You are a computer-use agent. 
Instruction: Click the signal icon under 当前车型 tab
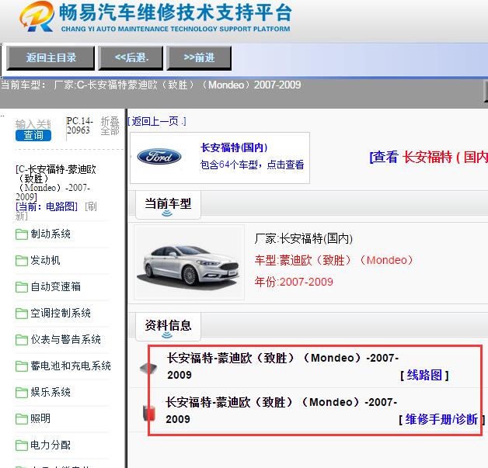coord(167,213)
